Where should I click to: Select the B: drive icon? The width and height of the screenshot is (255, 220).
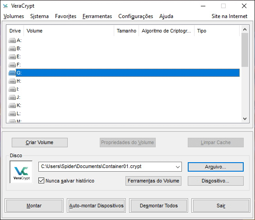(12, 48)
